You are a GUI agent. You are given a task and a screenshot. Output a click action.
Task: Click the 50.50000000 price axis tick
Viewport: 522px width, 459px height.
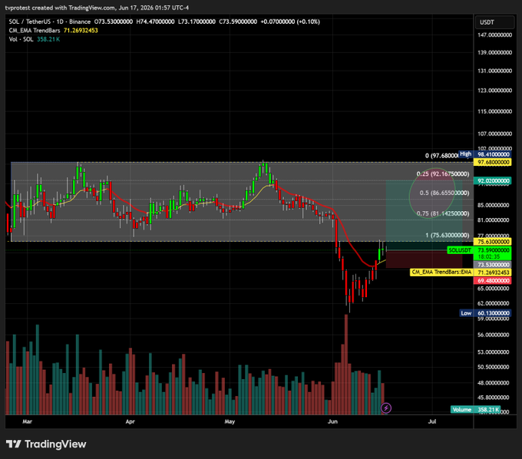[x=494, y=367]
